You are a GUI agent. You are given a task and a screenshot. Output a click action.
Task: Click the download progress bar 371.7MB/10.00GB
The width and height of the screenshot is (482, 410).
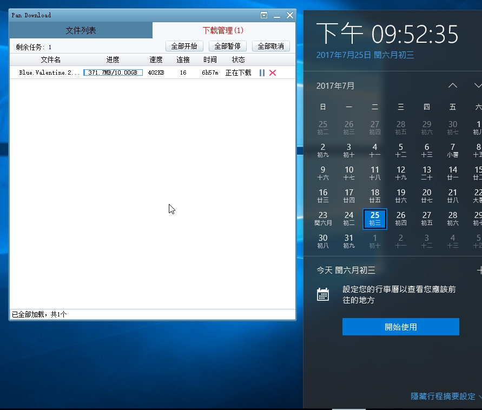click(x=113, y=72)
